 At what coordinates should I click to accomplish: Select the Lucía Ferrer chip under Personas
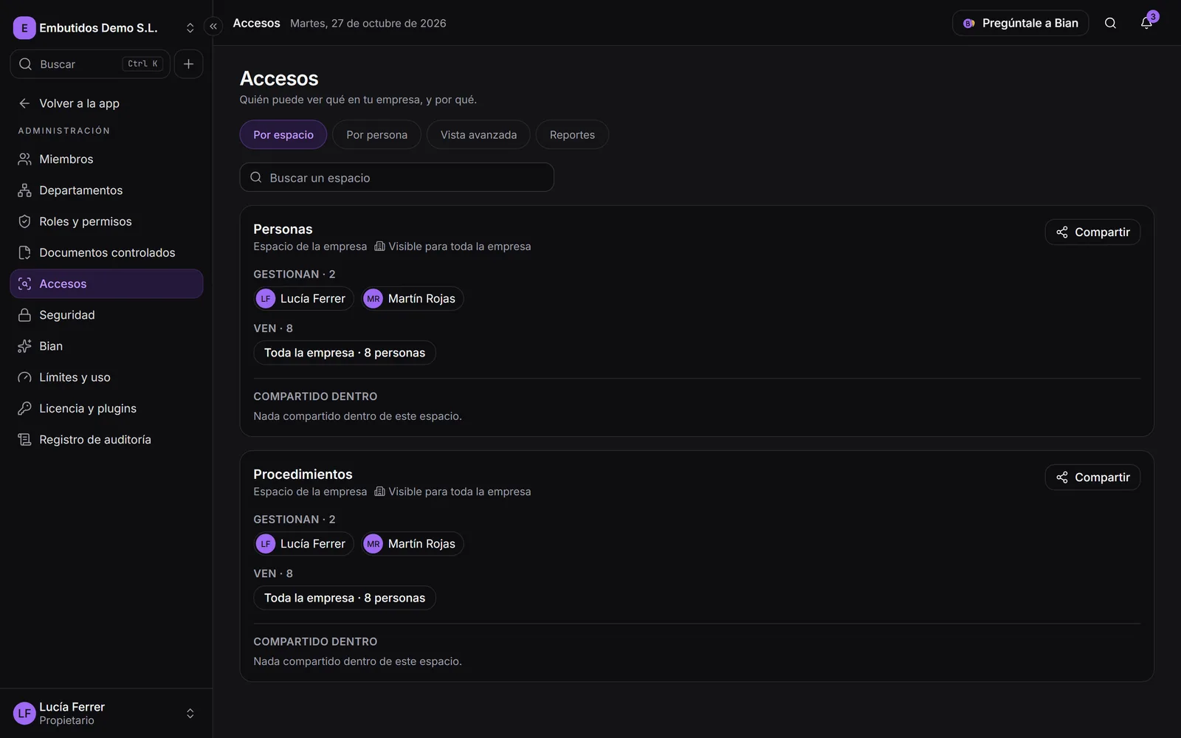pyautogui.click(x=304, y=299)
